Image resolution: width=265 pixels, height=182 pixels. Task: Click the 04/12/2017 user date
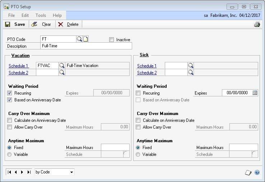(250, 15)
